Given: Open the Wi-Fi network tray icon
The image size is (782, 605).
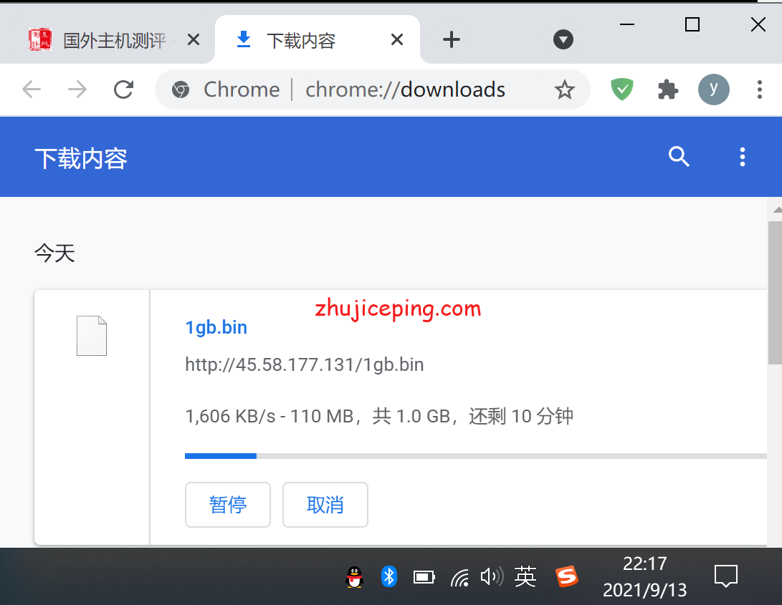Looking at the screenshot, I should [x=459, y=577].
